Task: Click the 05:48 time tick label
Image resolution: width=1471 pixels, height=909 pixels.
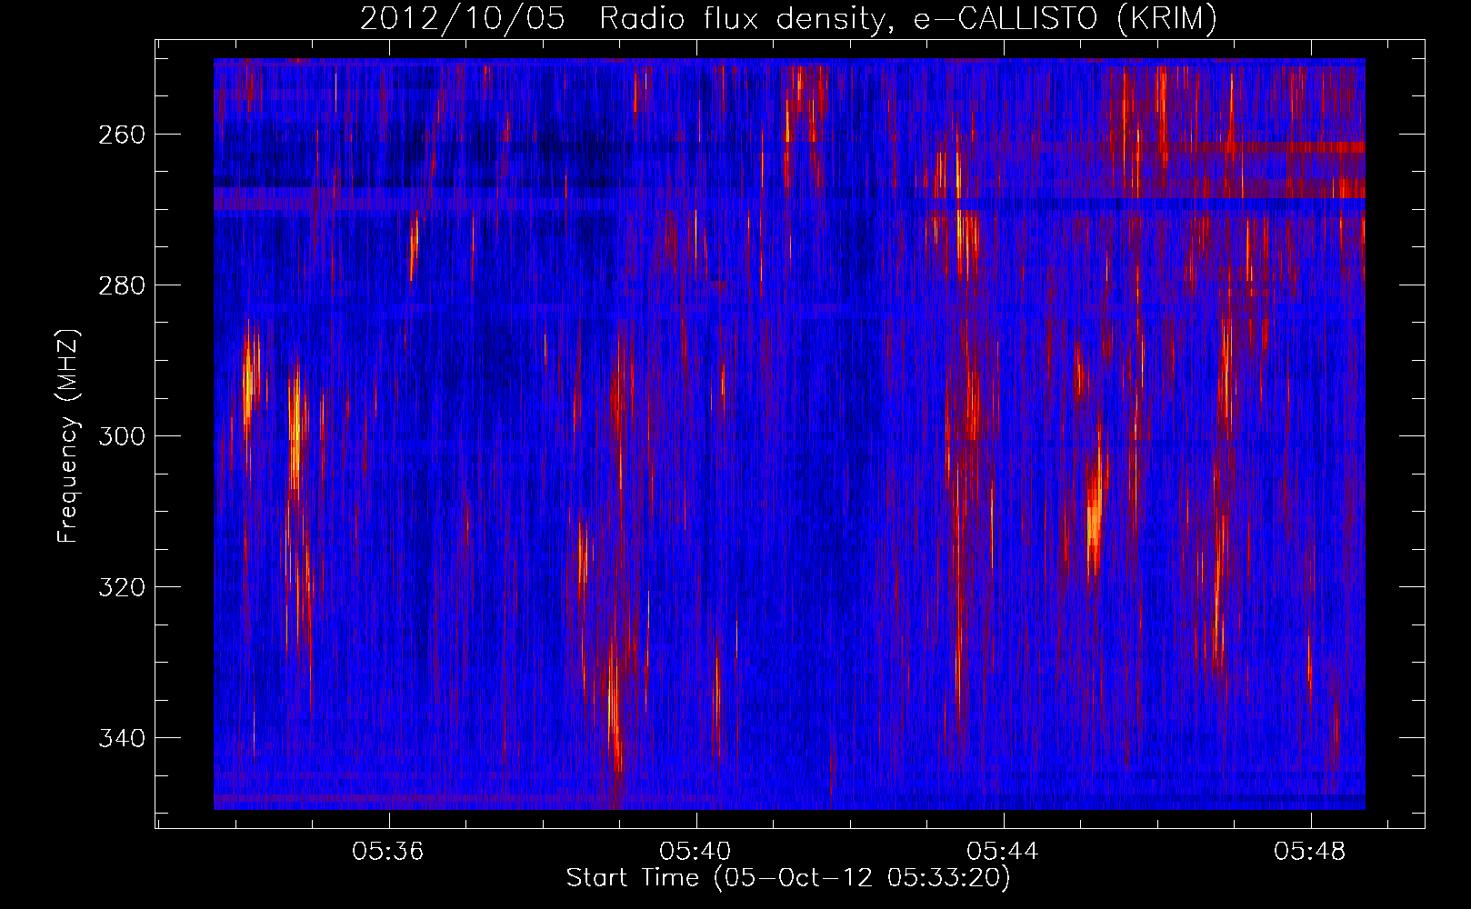Action: tap(1311, 852)
